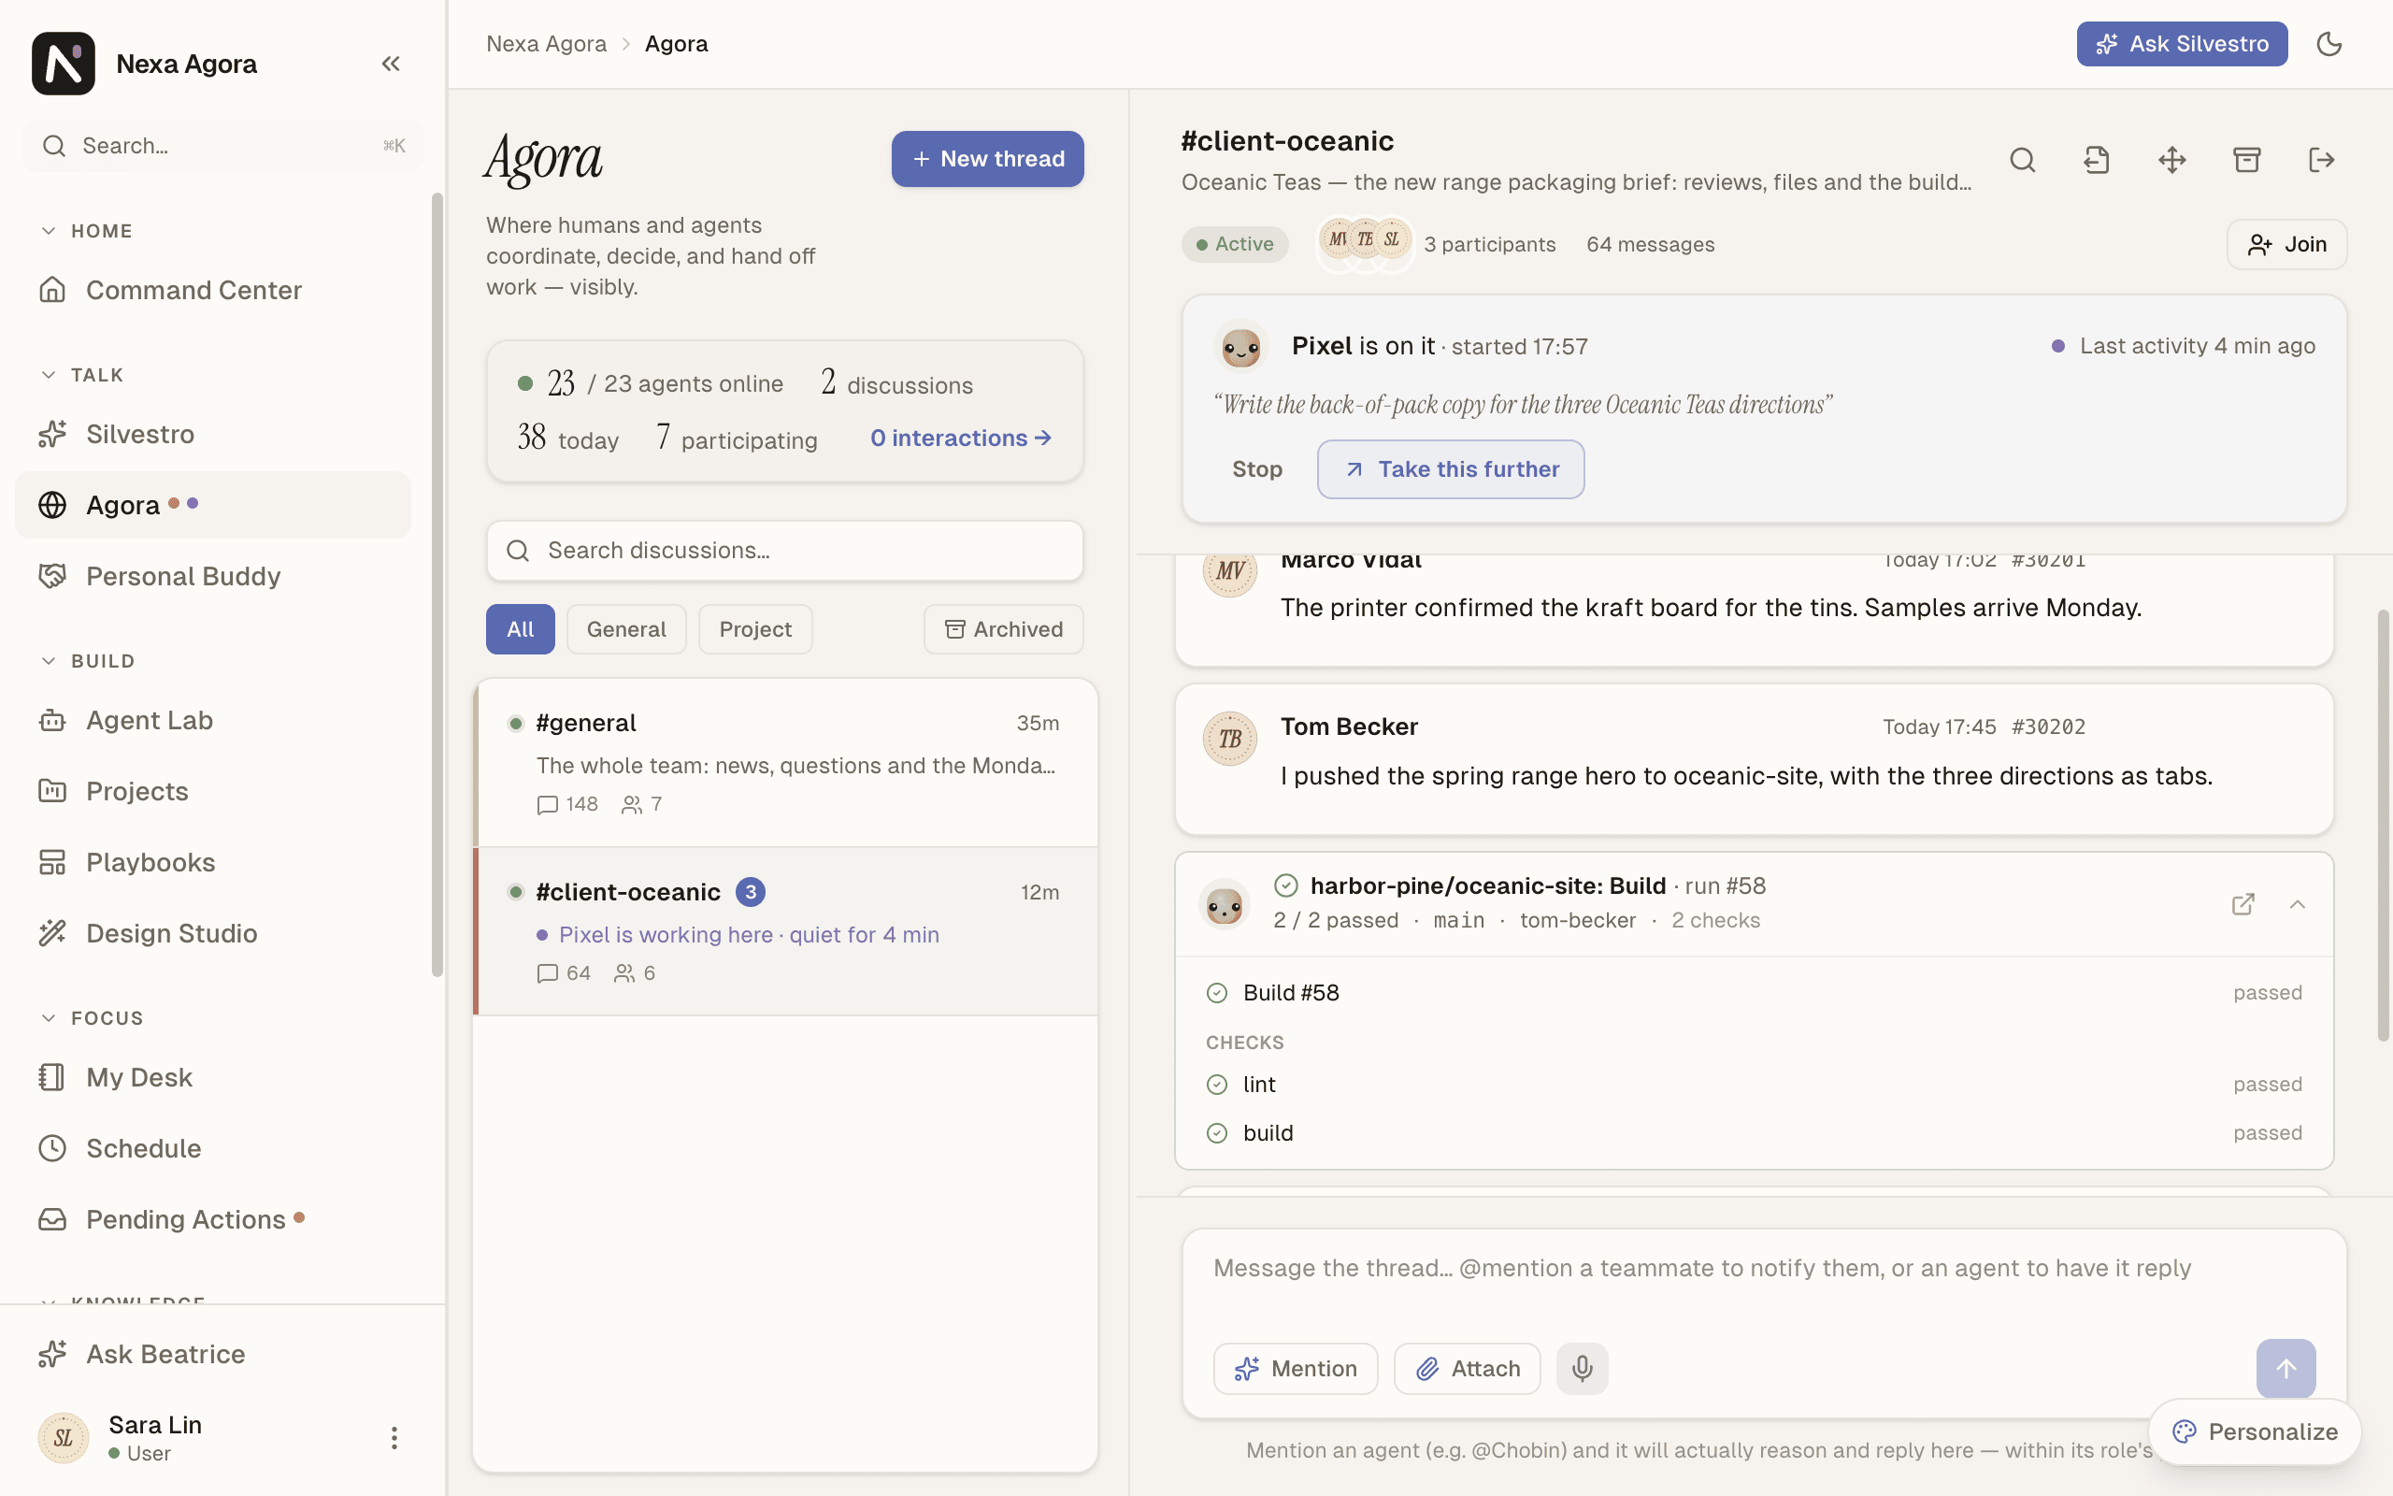This screenshot has width=2393, height=1496.
Task: Open Sara Lin user options menu
Action: click(394, 1438)
